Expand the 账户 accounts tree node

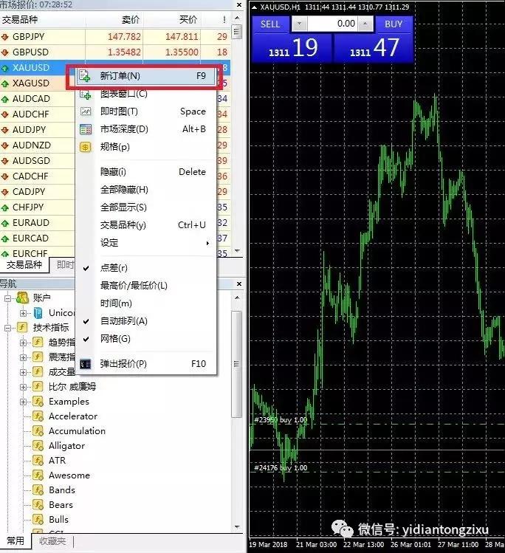(7, 298)
